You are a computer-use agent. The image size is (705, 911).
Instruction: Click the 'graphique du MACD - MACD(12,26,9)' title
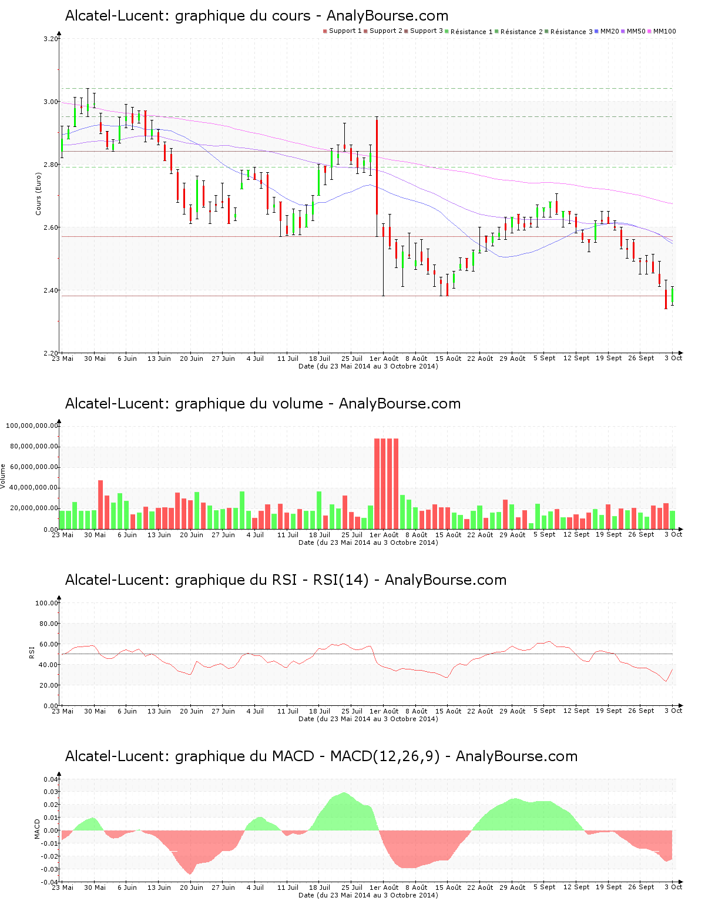(x=321, y=756)
